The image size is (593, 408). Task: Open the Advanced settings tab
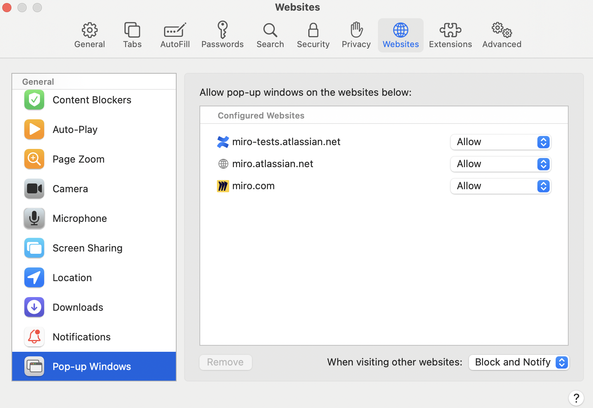pyautogui.click(x=502, y=35)
